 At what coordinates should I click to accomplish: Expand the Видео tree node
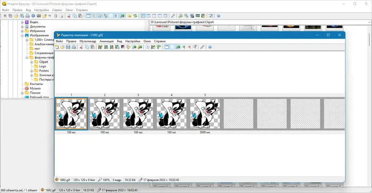[22, 22]
